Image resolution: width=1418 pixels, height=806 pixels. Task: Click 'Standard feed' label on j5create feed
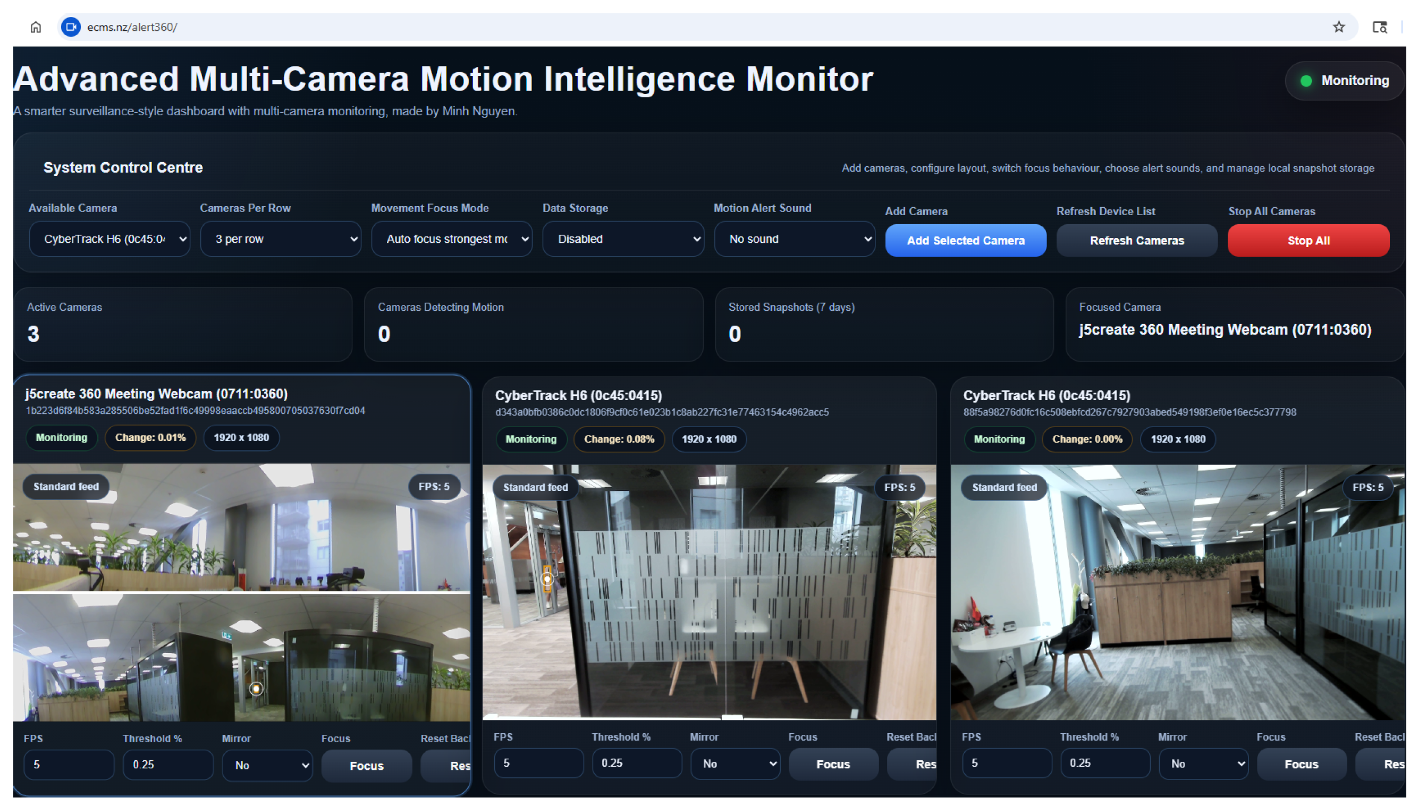coord(66,487)
